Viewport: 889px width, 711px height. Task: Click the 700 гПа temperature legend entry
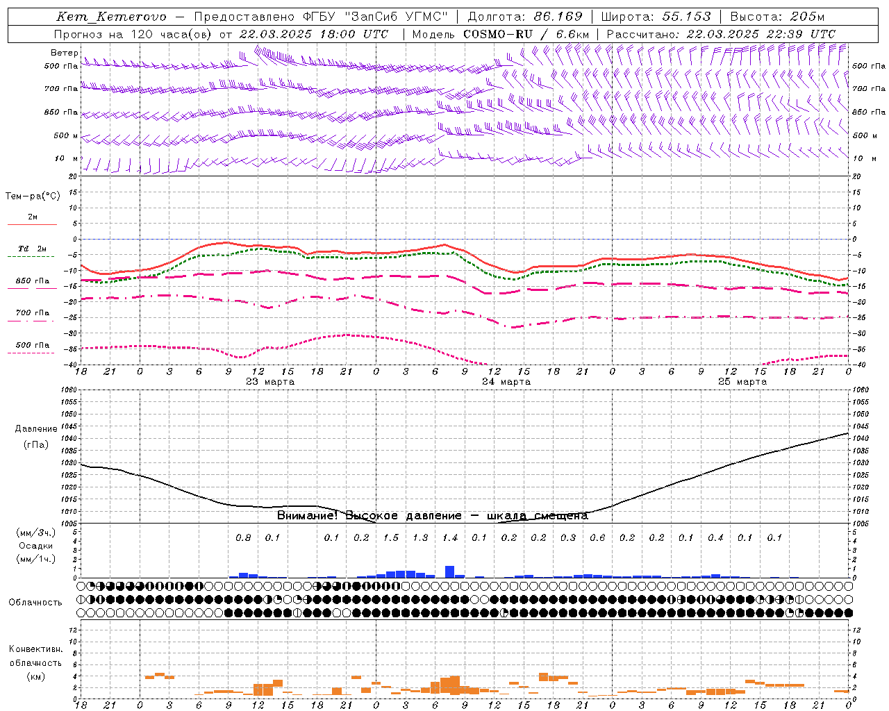[x=32, y=313]
